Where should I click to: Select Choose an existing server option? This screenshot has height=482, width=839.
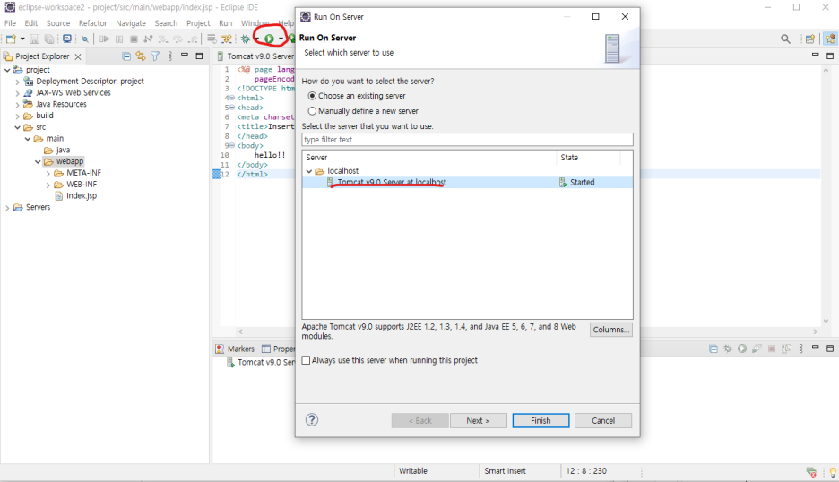click(x=312, y=96)
